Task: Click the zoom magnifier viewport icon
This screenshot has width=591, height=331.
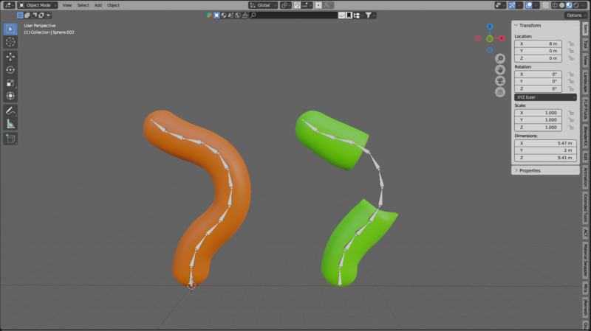Action: (x=500, y=58)
